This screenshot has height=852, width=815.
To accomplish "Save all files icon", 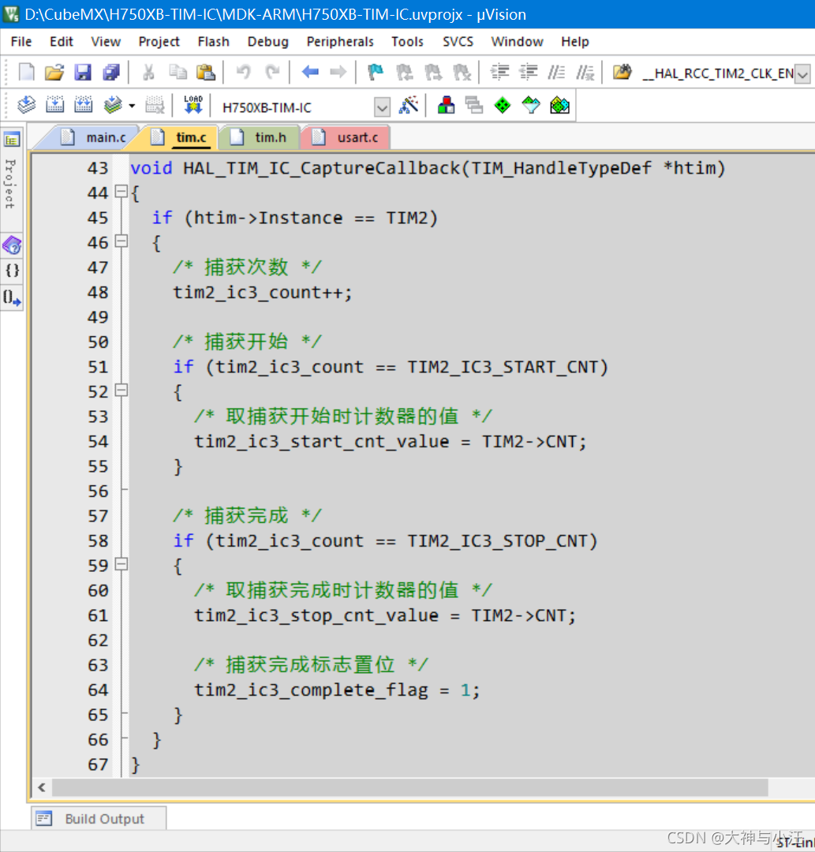I will coord(111,73).
